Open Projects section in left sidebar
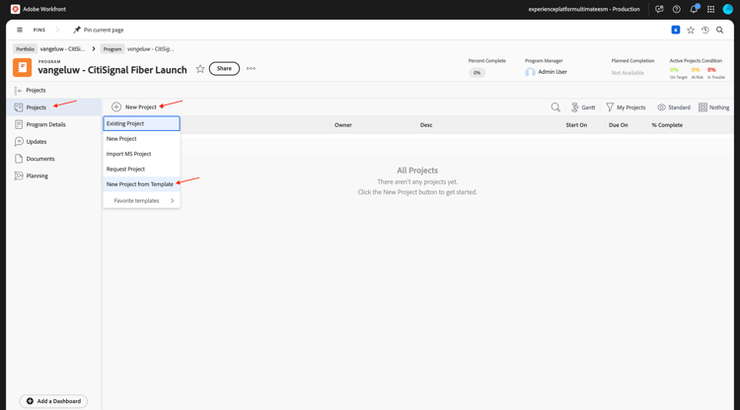This screenshot has width=740, height=410. coord(54,107)
